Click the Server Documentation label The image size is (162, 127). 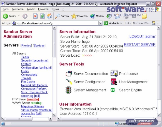pyautogui.click(x=91, y=74)
